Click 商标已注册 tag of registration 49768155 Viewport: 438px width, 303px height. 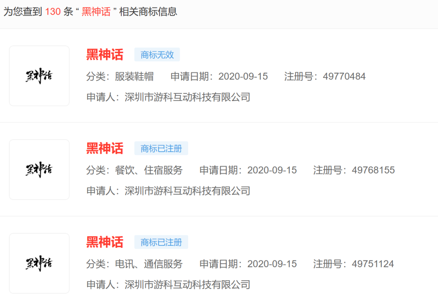pyautogui.click(x=161, y=148)
